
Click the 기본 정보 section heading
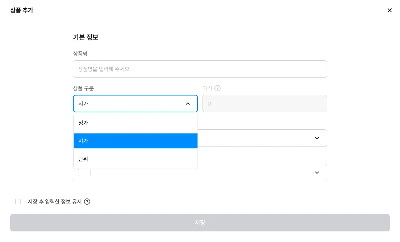[85, 37]
